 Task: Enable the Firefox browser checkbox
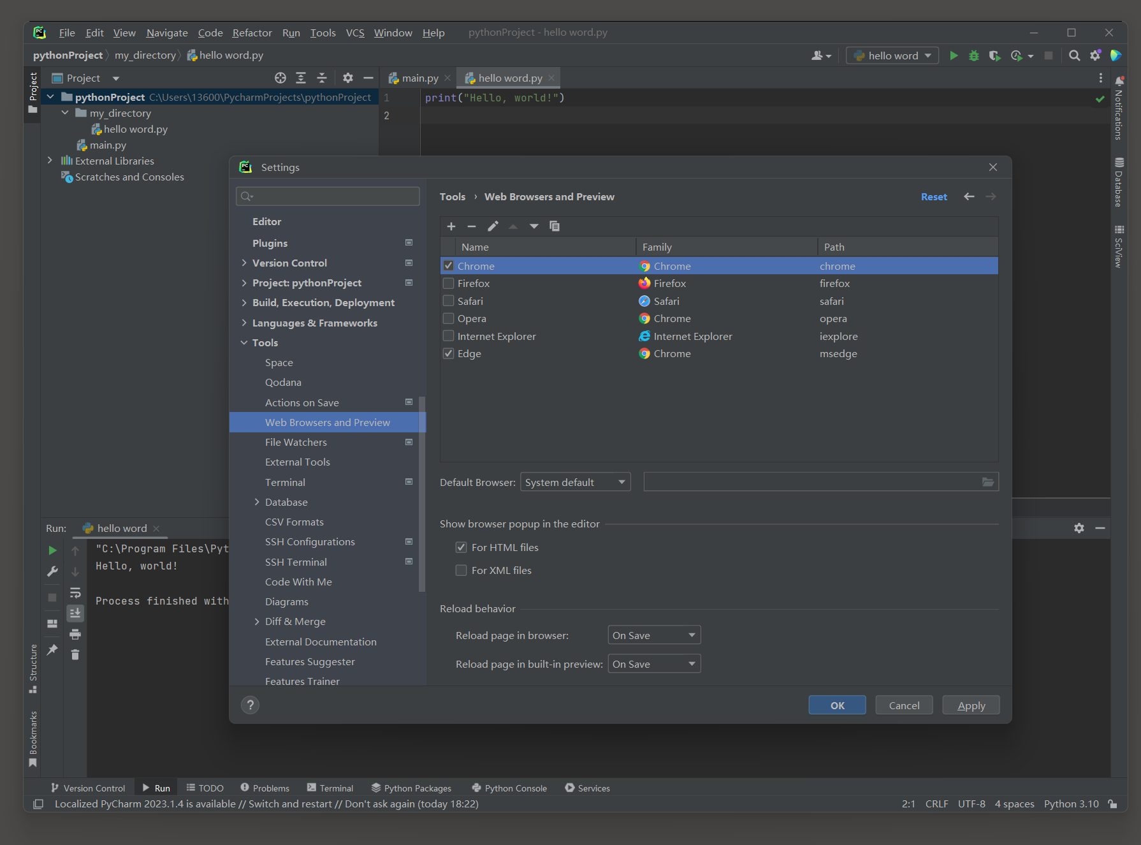[449, 283]
